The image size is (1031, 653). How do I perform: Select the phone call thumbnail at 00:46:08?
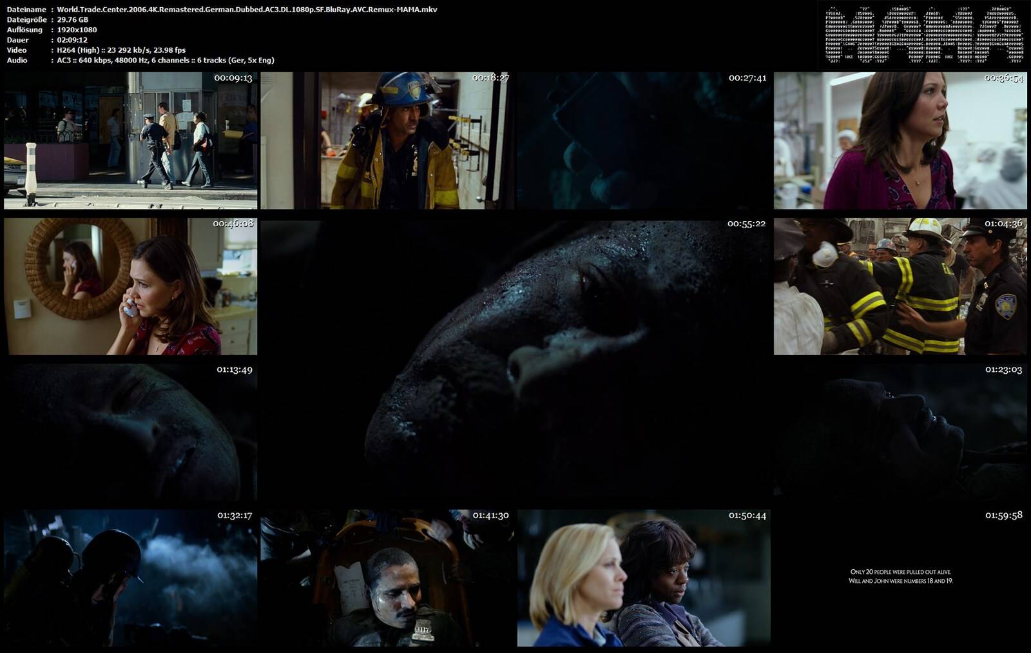click(130, 286)
